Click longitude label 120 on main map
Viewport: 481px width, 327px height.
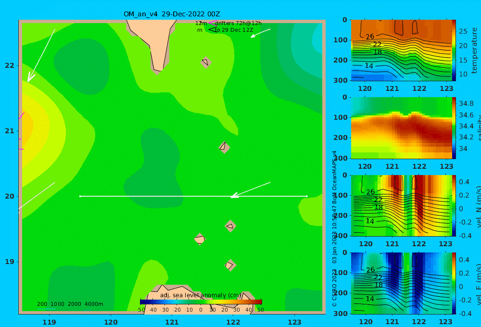click(x=111, y=322)
